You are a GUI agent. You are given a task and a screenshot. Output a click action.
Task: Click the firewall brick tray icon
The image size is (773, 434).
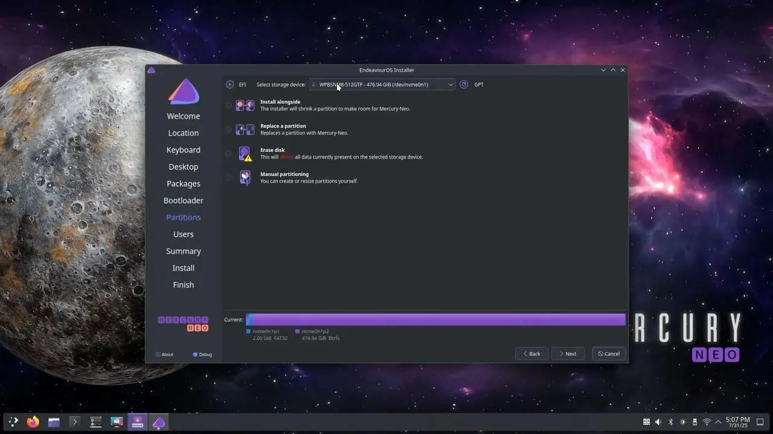point(646,422)
